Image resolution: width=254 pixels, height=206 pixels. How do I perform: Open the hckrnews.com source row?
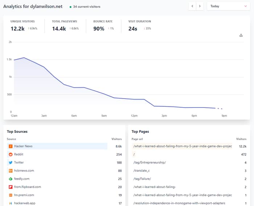click(64, 171)
